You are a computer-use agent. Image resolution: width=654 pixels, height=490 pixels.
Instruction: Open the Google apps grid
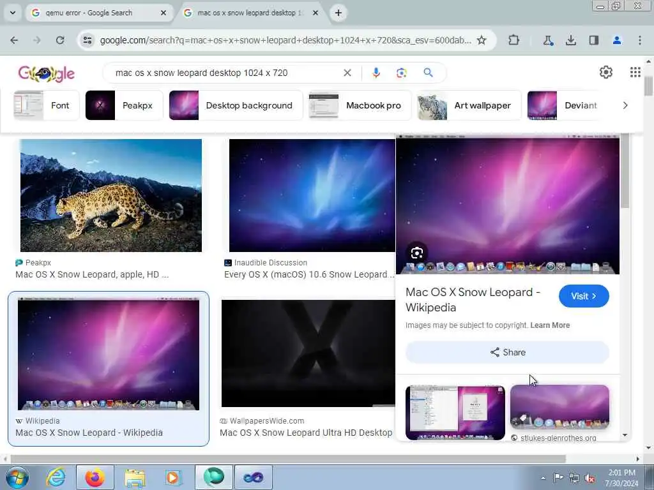point(635,72)
